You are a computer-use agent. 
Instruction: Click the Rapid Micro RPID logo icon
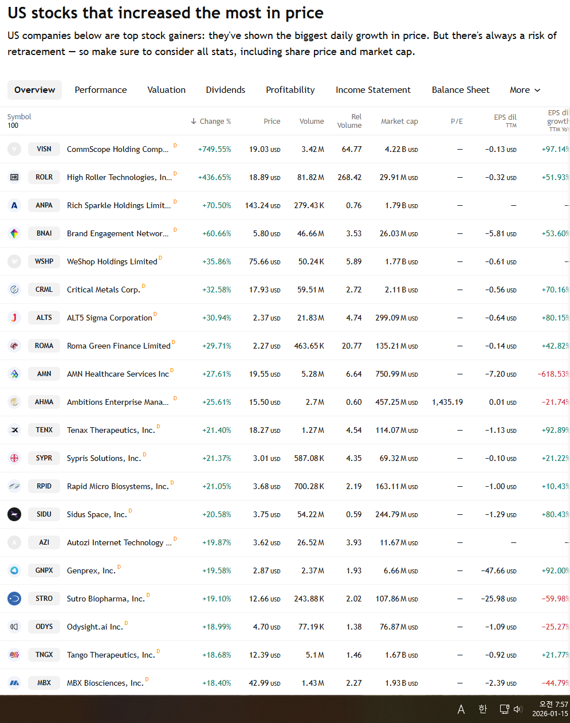tap(14, 486)
